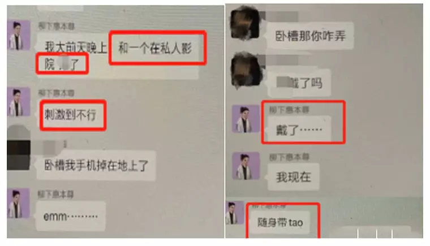Click the "戴了吗" message bubble
The image size is (430, 246).
(299, 83)
